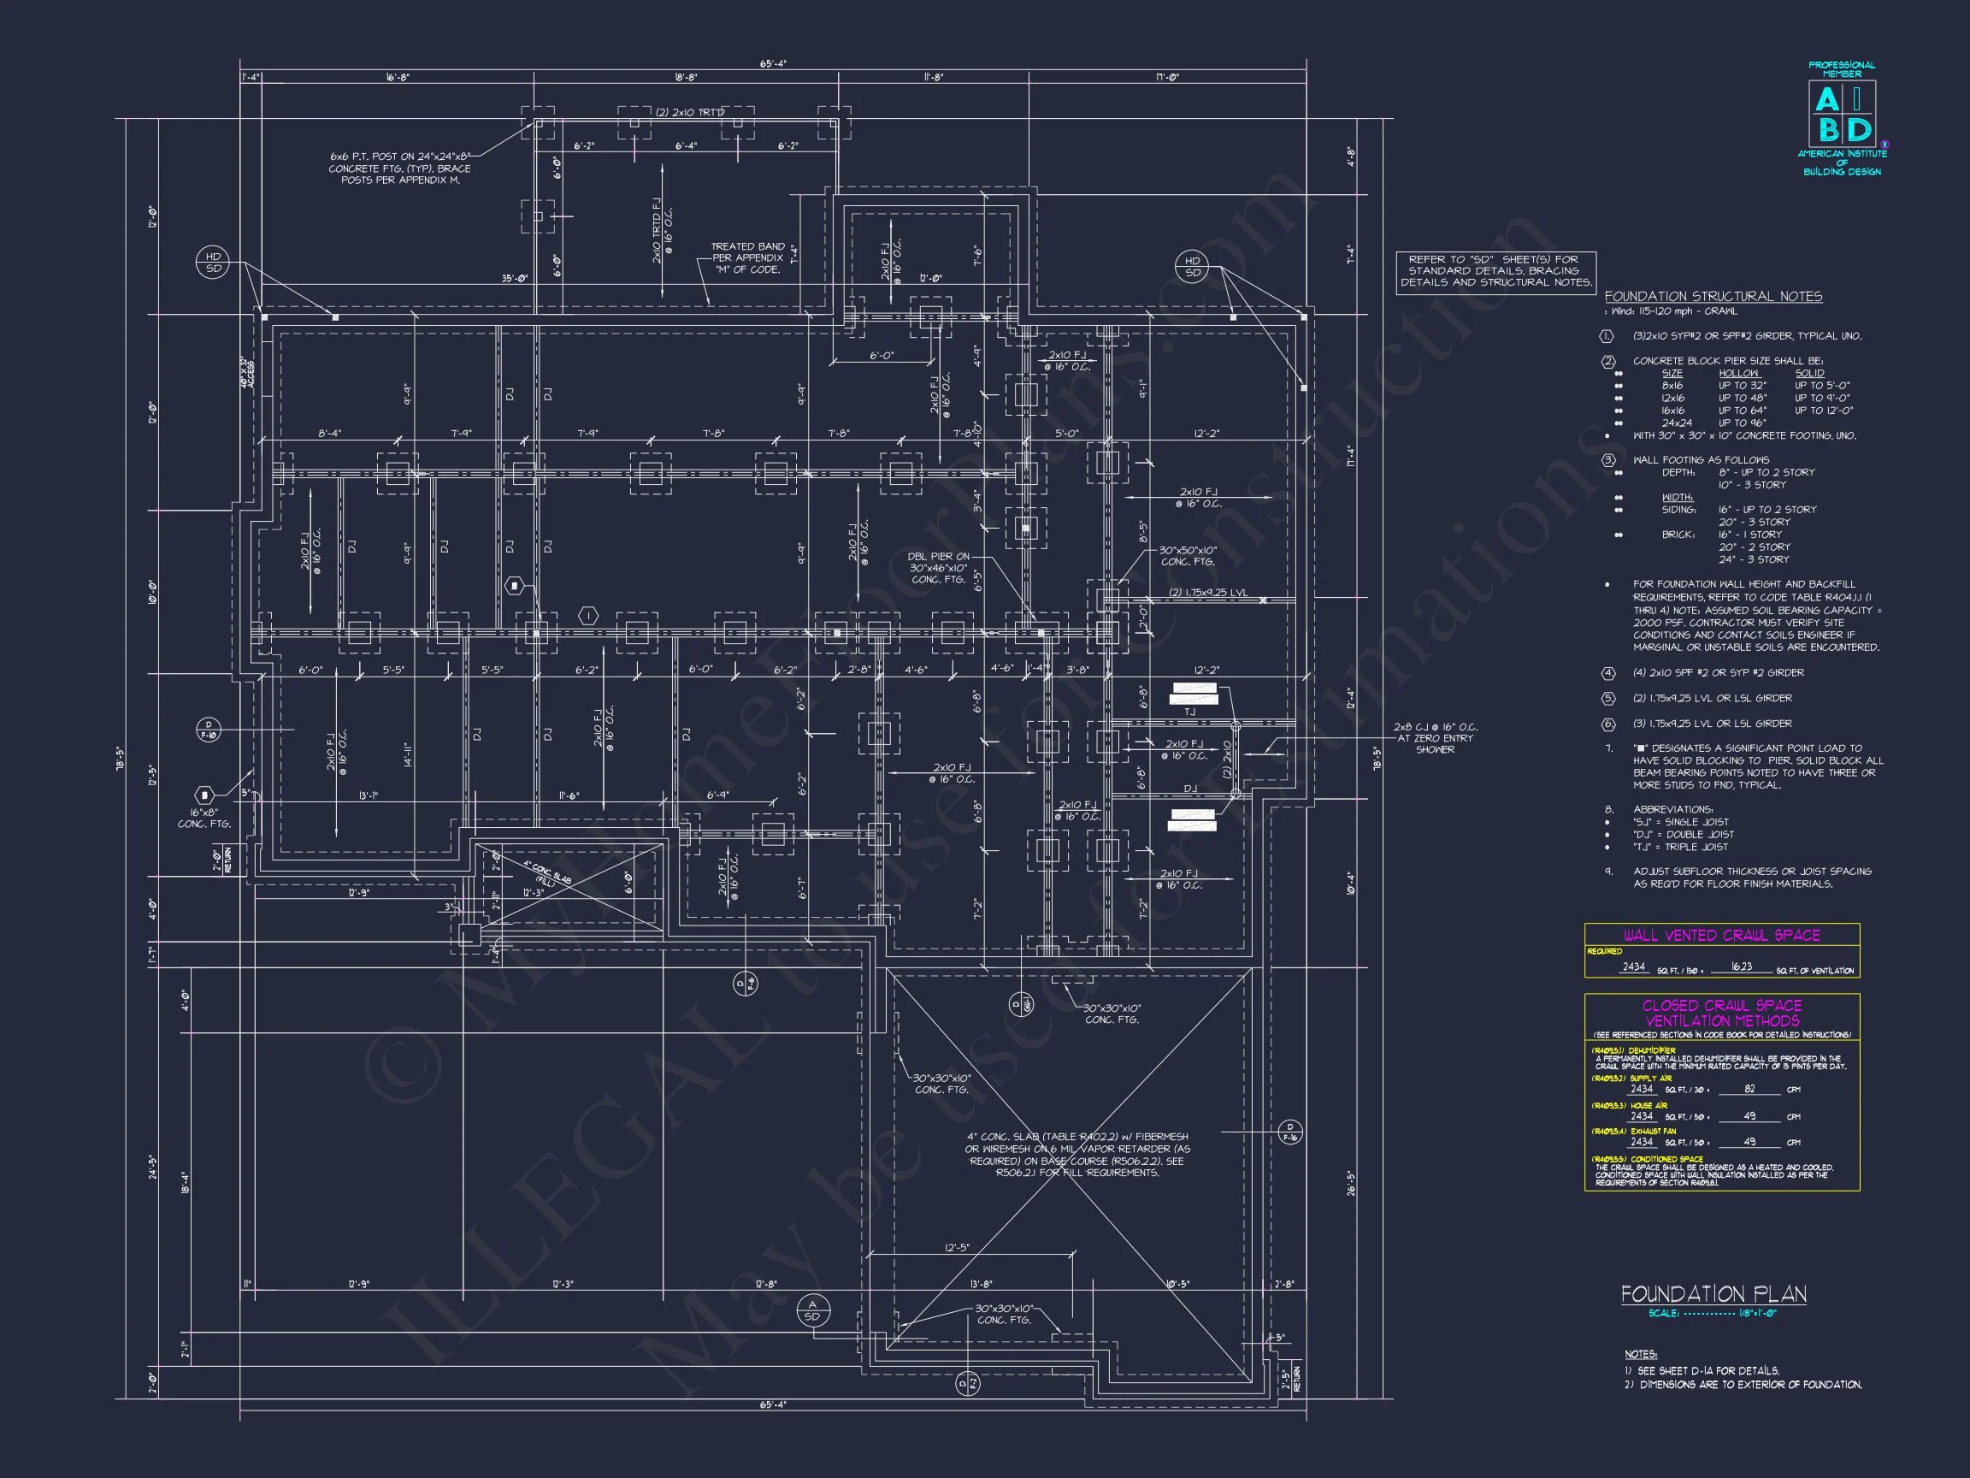Click the 6x6 P.T. POST footing note
Viewport: 1970px width, 1478px height.
[x=400, y=168]
